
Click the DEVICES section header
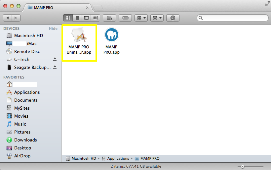point(12,28)
